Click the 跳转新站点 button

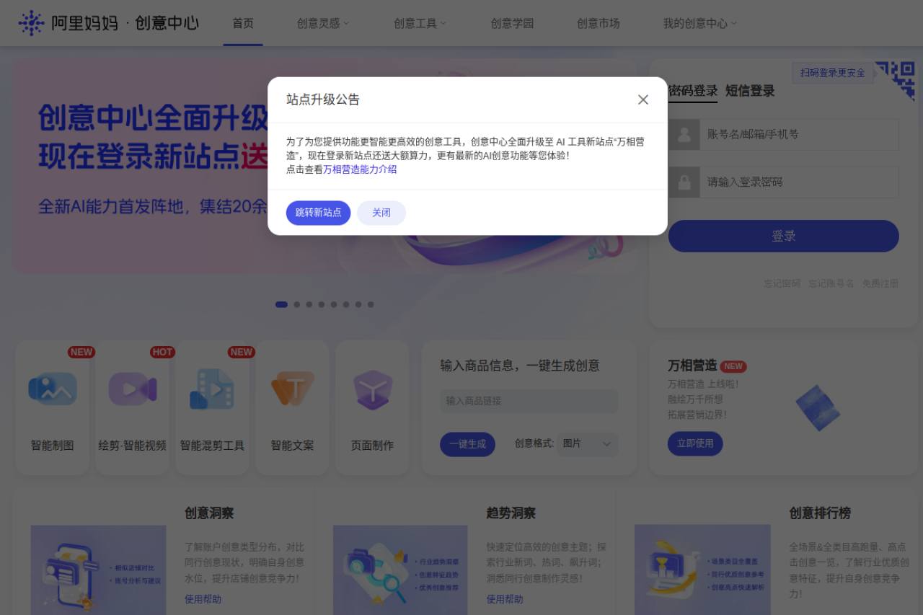pos(318,213)
